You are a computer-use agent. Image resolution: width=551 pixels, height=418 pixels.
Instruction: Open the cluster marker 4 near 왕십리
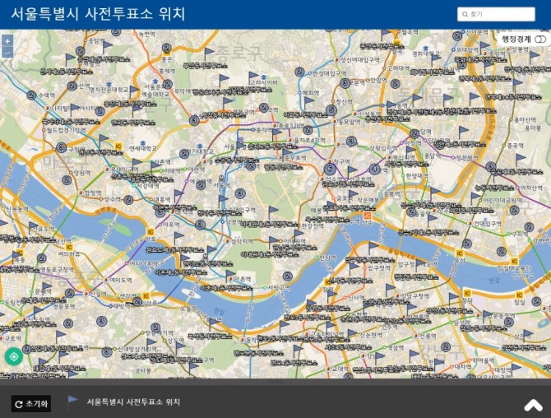click(374, 170)
